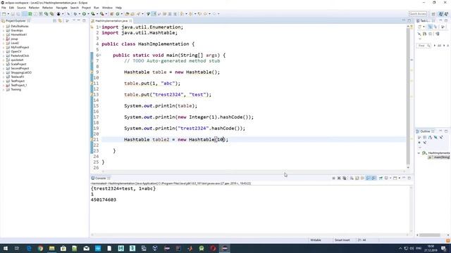This screenshot has width=451, height=253.
Task: Expand the OpenCV project node
Action: tap(4, 51)
